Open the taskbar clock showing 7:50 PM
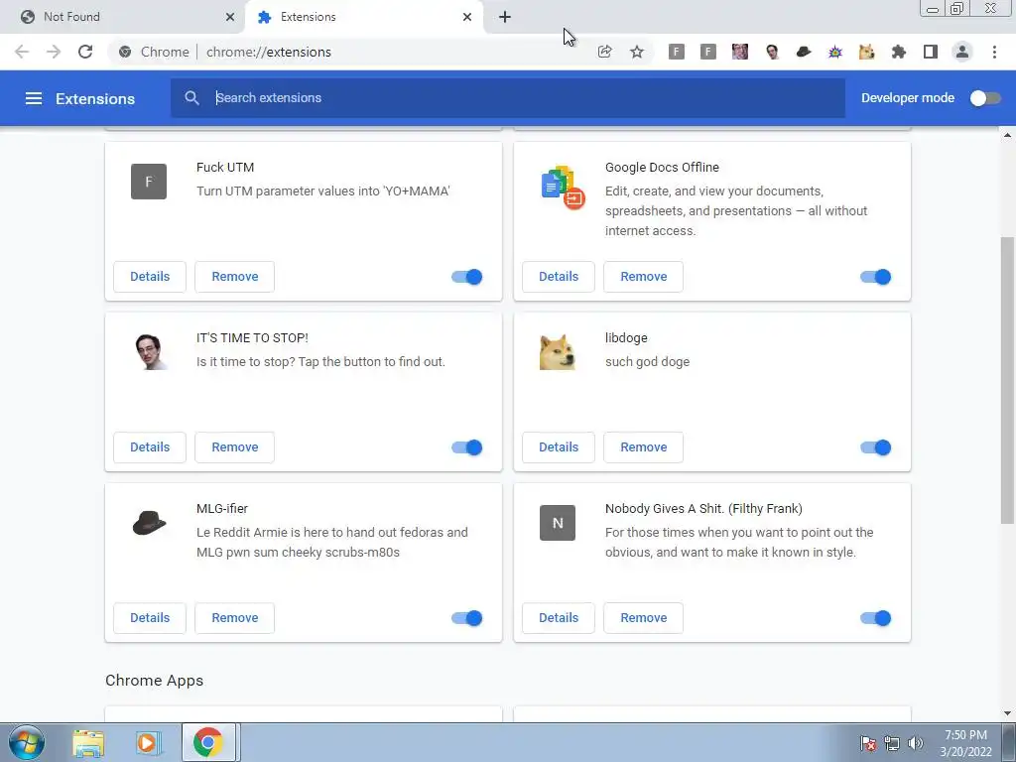Viewport: 1016px width, 762px height. 965,743
